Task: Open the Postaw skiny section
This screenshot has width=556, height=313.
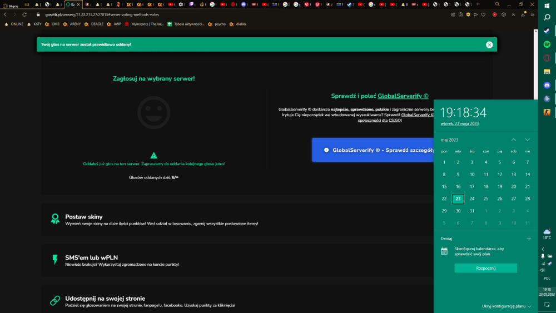Action: (237, 220)
